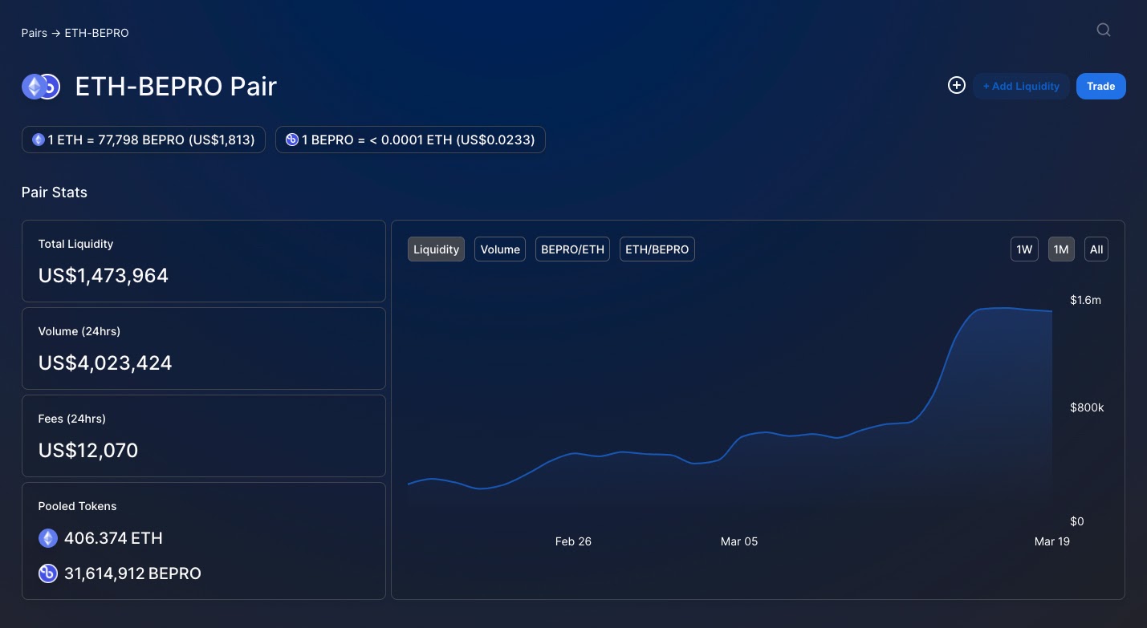Image resolution: width=1147 pixels, height=628 pixels.
Task: Click the Total Liquidity label
Action: [76, 244]
